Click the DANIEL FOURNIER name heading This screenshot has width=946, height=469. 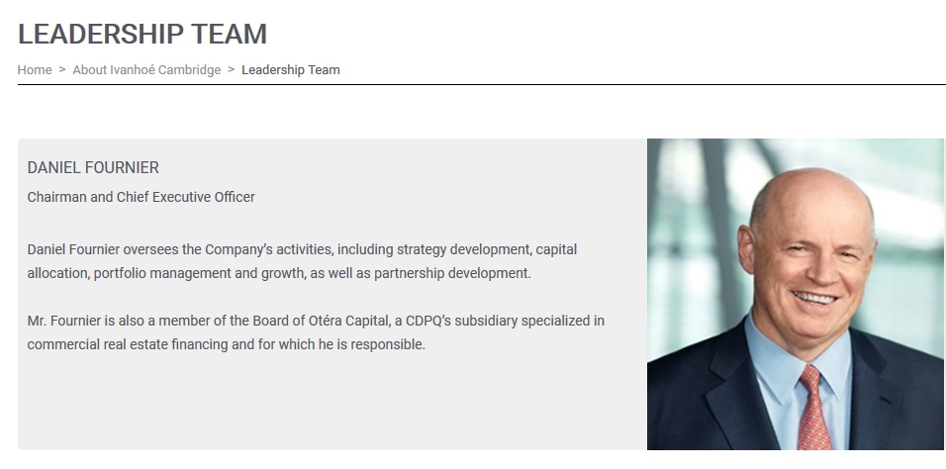click(x=93, y=168)
